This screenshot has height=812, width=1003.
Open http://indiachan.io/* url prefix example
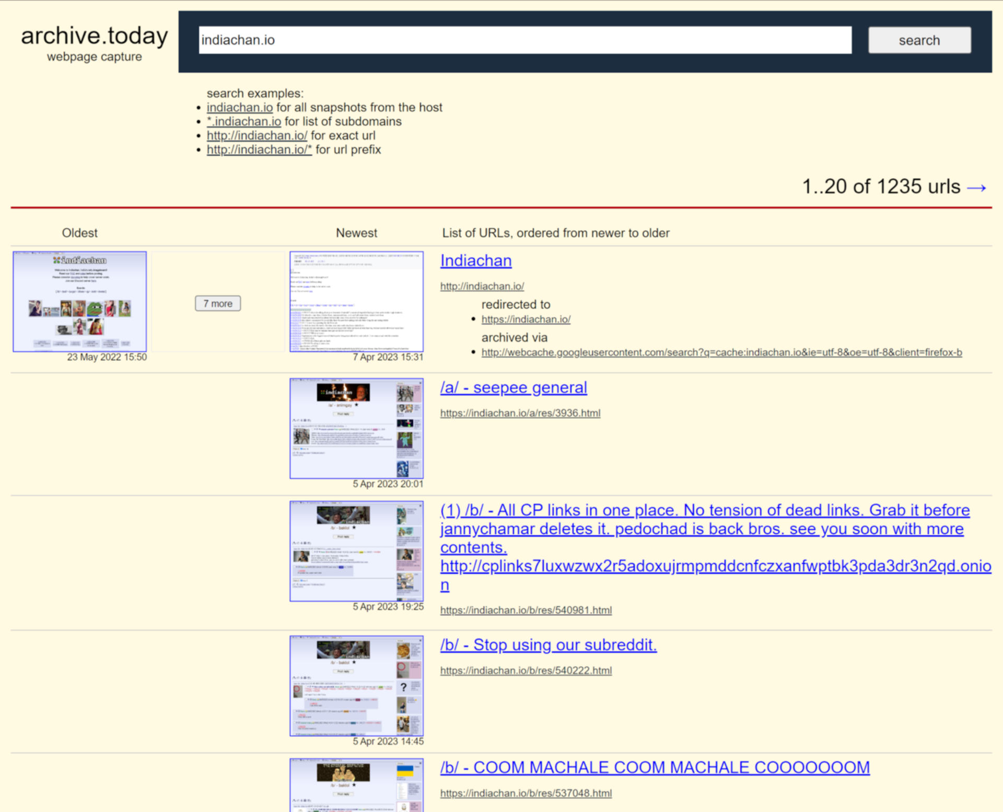pyautogui.click(x=259, y=149)
